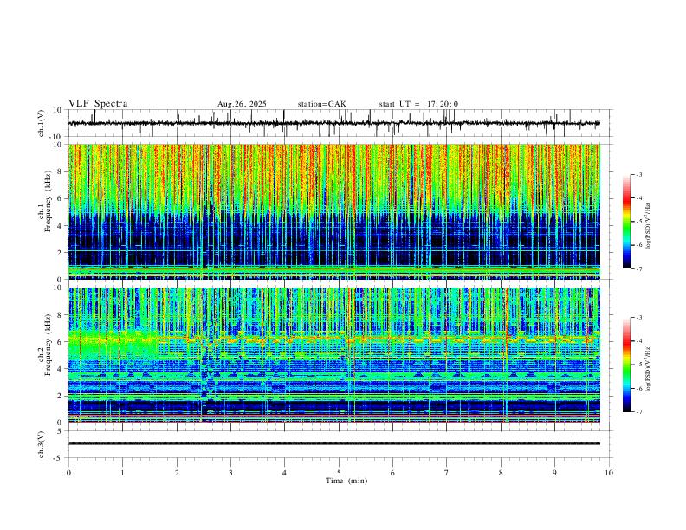The image size is (686, 530).
Task: Click the "8" kHz tick on ch.1 frequency axis
Action: pyautogui.click(x=60, y=171)
